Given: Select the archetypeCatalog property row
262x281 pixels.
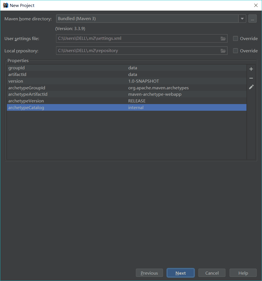Looking at the screenshot, I should click(127, 107).
